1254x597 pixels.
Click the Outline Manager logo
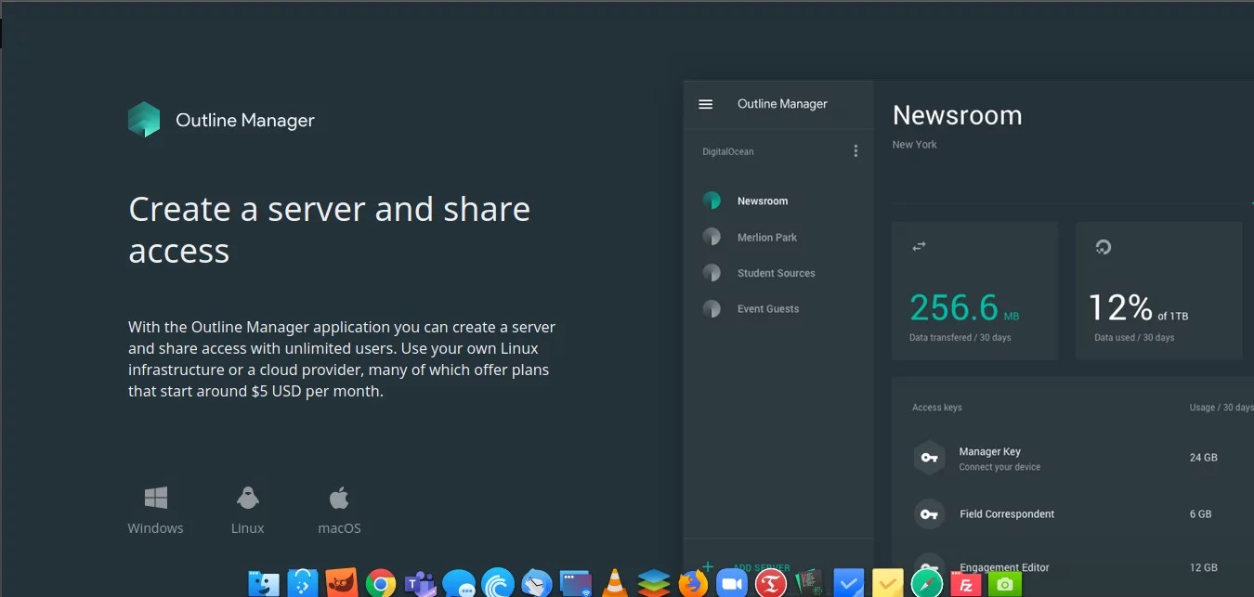coord(144,120)
